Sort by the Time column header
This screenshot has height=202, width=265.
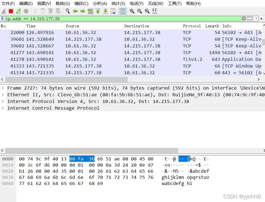click(44, 26)
